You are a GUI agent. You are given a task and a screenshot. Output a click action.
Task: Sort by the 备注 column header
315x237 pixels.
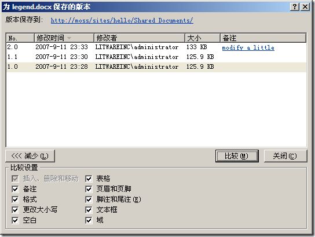click(263, 38)
